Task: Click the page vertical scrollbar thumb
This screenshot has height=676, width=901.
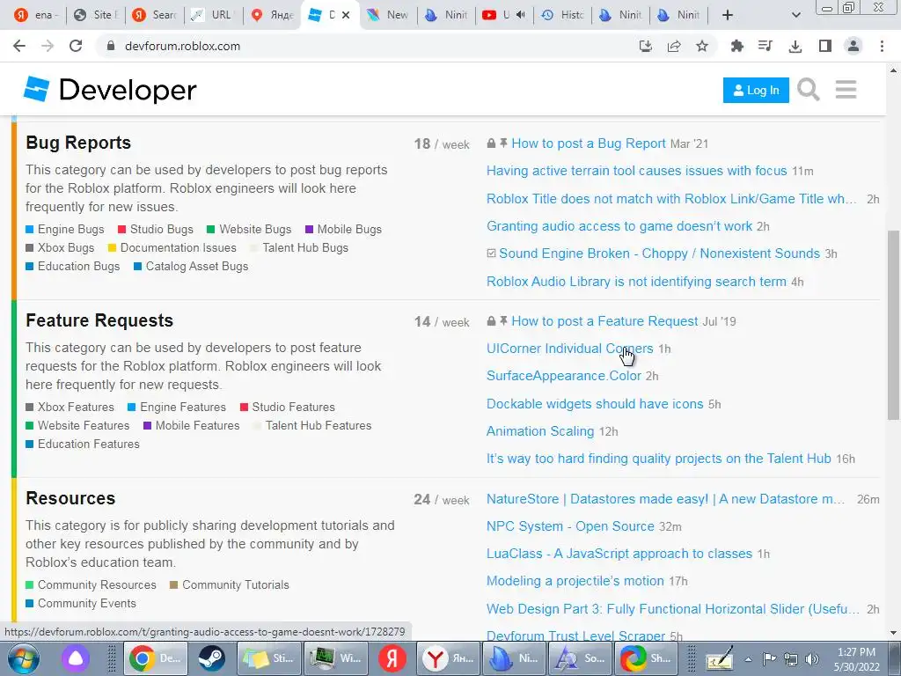Action: [x=893, y=325]
